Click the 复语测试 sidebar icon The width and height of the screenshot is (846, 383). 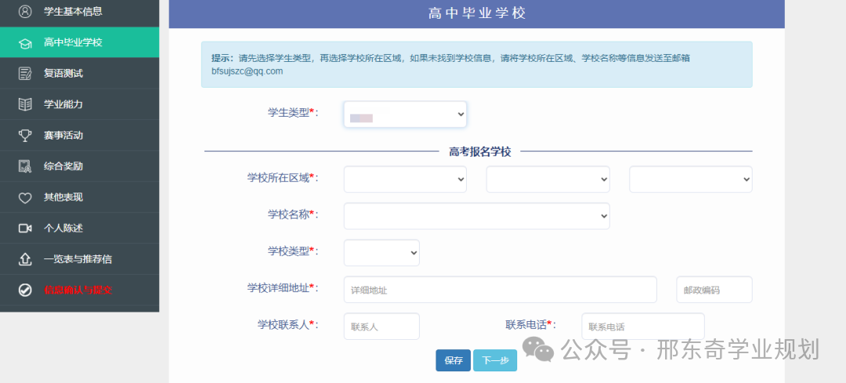(25, 74)
